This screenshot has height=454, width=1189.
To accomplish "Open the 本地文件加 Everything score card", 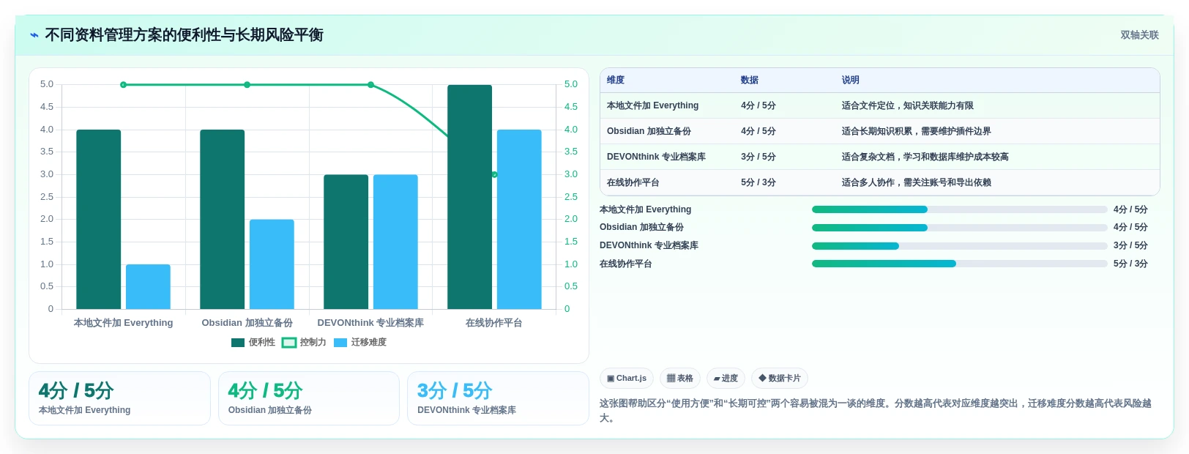I will (x=119, y=398).
